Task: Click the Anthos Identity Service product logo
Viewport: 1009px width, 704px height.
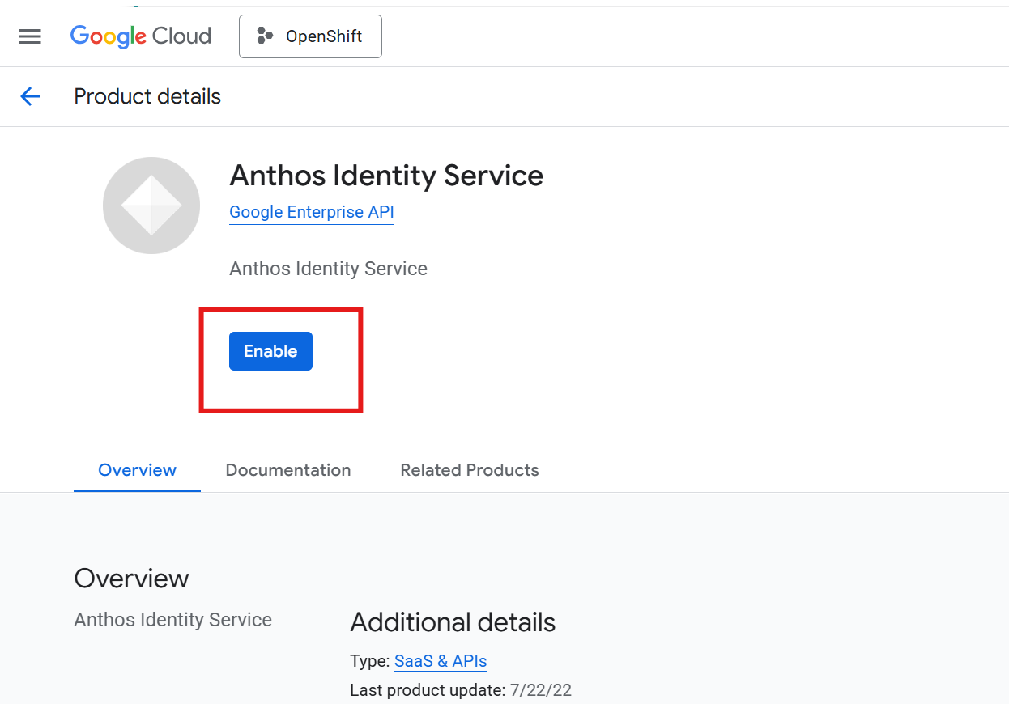Action: point(151,206)
